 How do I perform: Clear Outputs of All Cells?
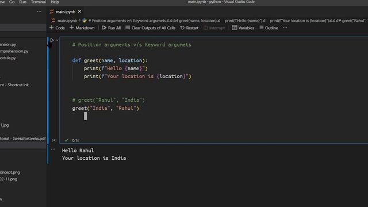pyautogui.click(x=151, y=28)
